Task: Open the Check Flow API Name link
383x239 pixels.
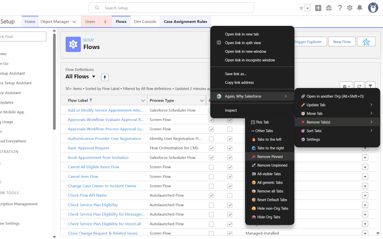Action: point(87,195)
